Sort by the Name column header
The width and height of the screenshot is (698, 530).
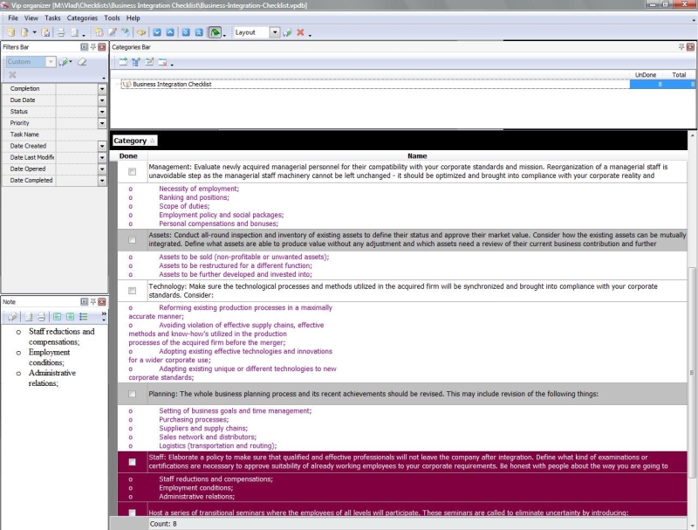click(x=417, y=156)
